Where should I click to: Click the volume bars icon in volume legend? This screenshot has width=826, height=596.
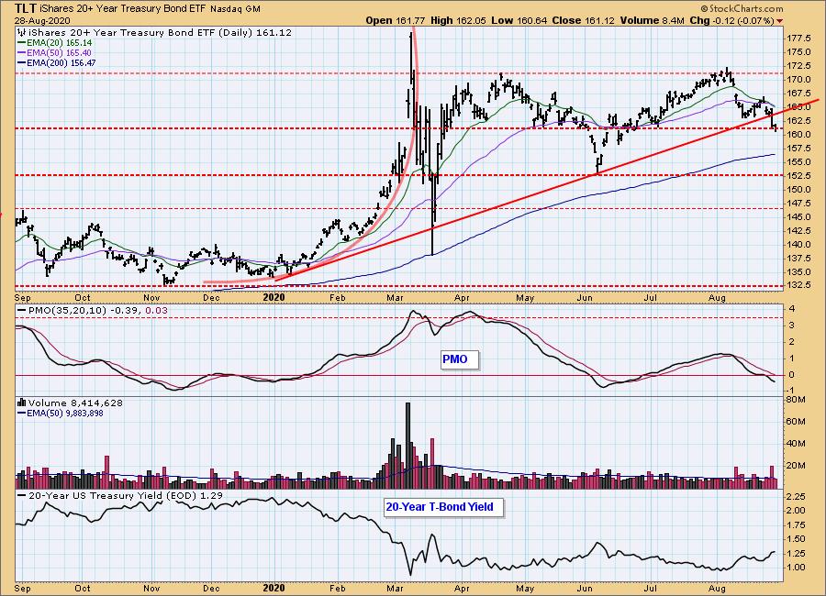click(x=22, y=403)
